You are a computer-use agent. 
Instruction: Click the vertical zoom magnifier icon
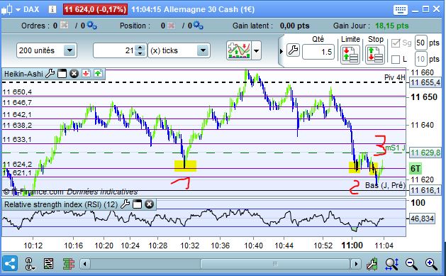pos(392,264)
